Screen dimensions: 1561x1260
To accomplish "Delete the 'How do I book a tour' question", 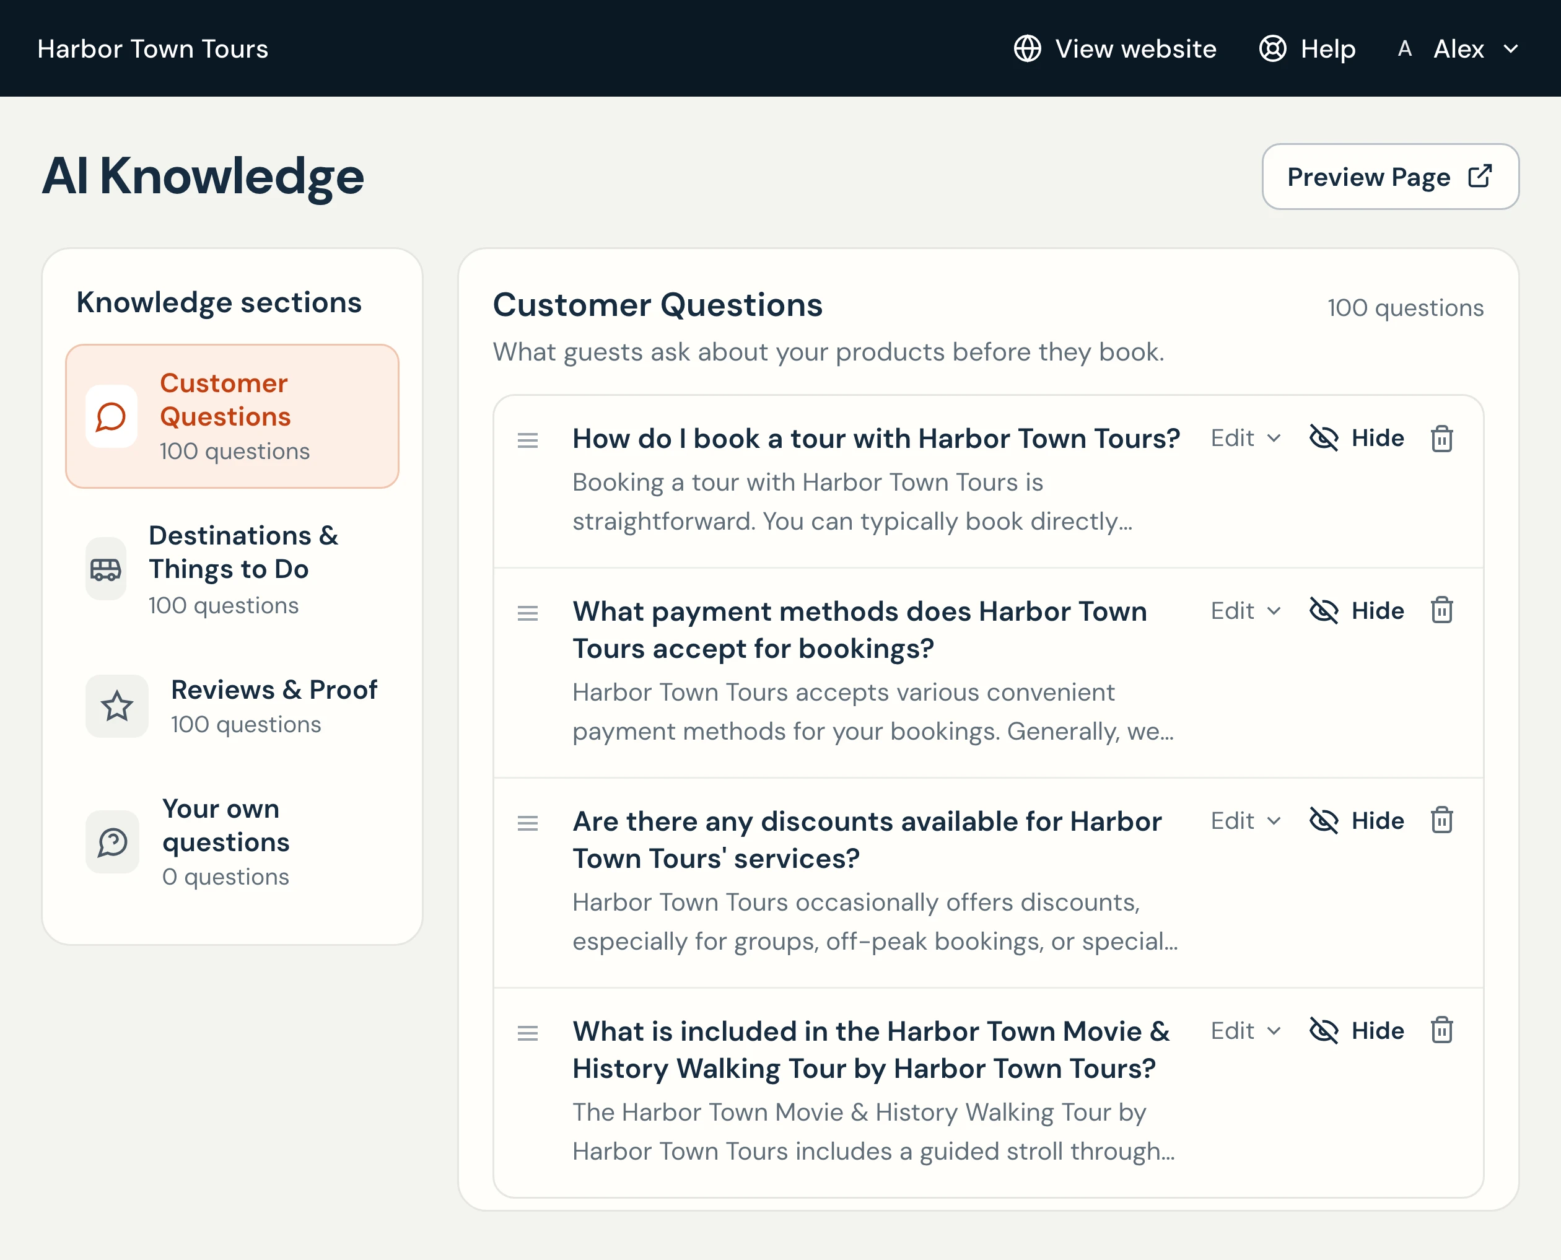I will (1441, 439).
